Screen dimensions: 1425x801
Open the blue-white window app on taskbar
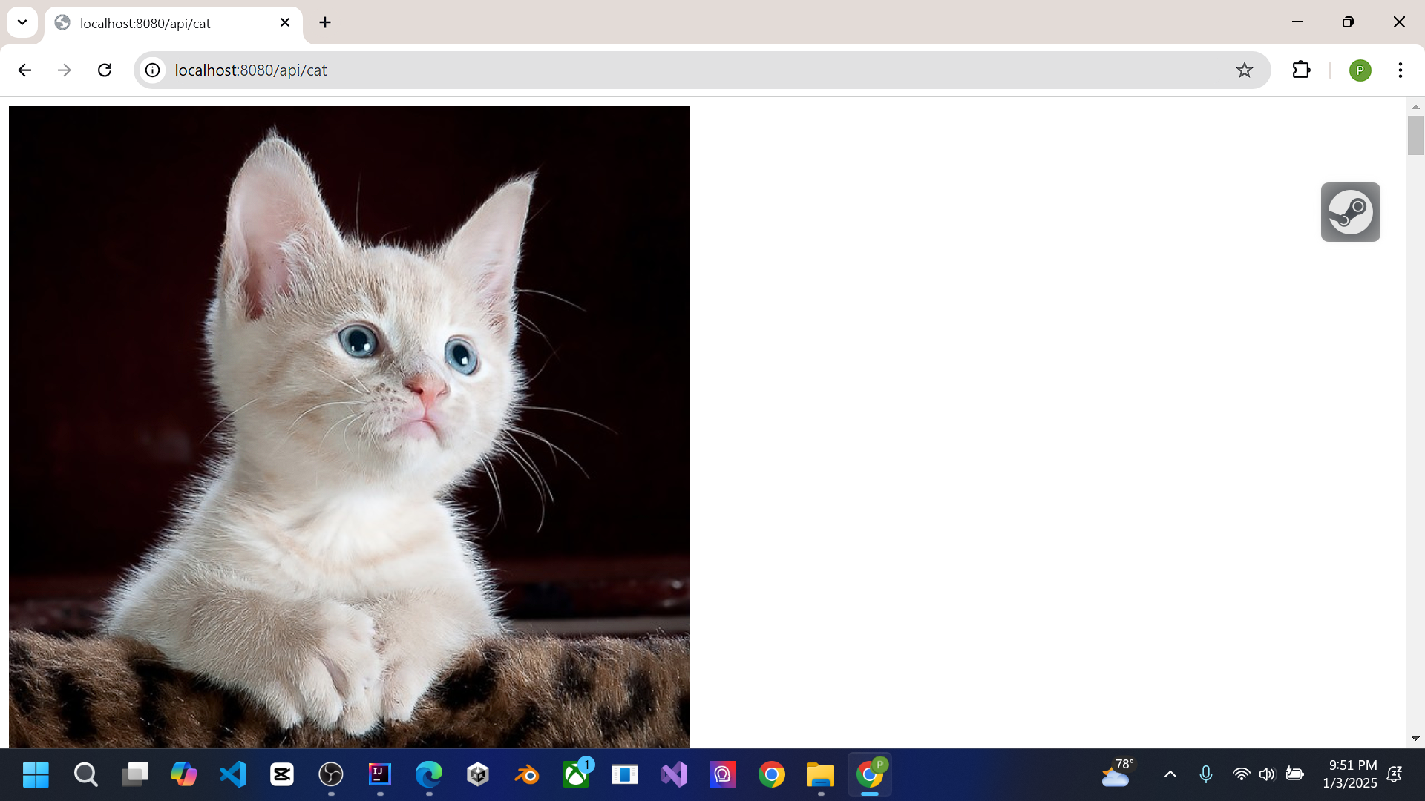click(625, 775)
